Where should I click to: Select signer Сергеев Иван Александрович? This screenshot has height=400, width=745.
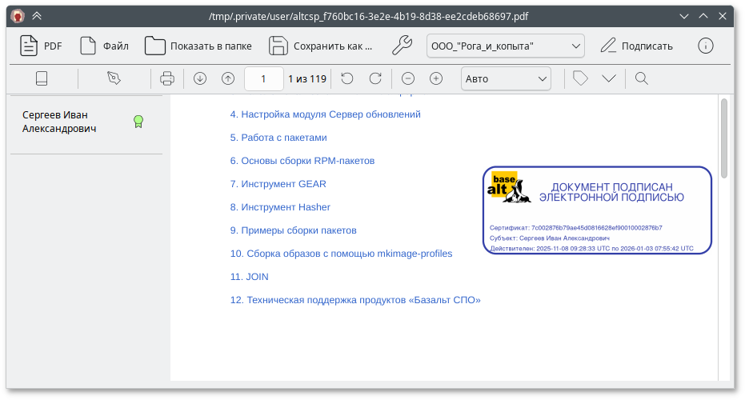point(86,122)
